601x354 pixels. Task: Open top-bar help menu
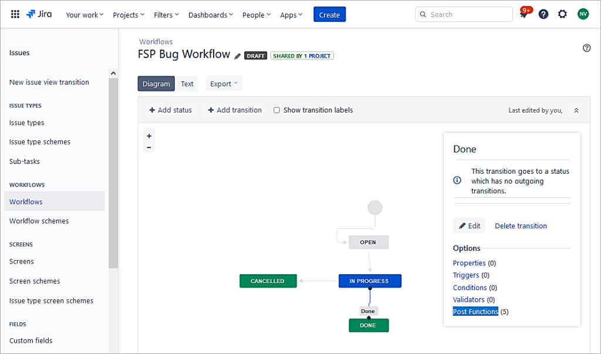point(543,14)
